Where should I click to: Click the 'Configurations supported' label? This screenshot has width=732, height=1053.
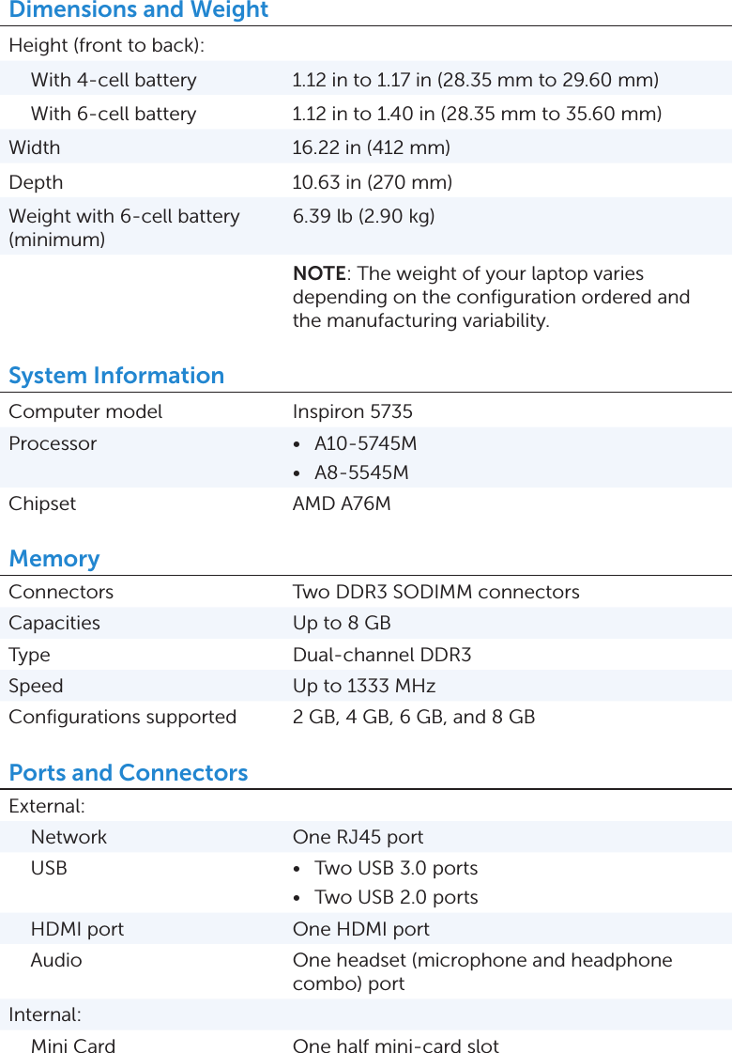point(123,717)
